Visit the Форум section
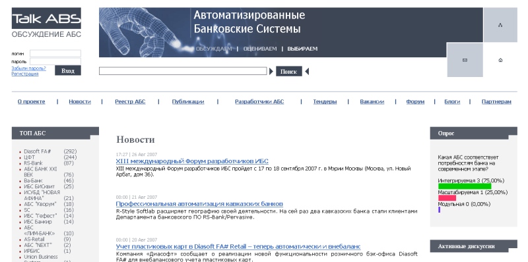The image size is (528, 262). coord(415,102)
